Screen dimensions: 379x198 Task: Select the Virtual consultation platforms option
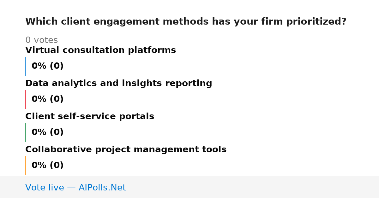click(x=100, y=50)
